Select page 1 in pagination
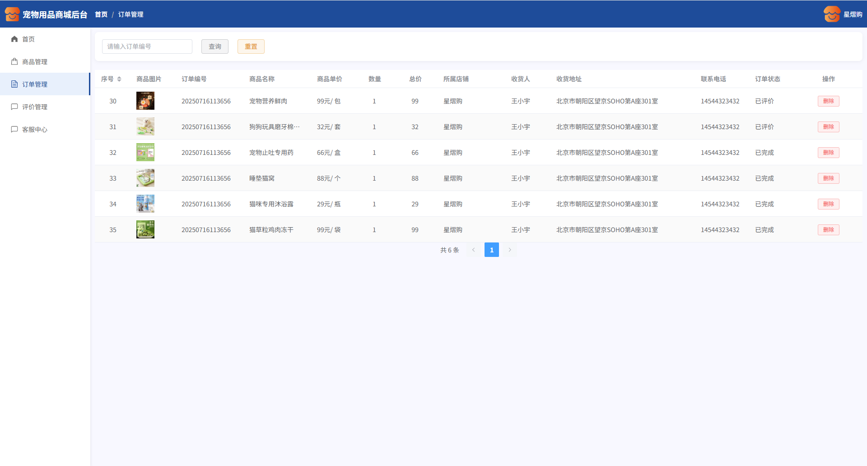Image resolution: width=867 pixels, height=466 pixels. click(492, 250)
